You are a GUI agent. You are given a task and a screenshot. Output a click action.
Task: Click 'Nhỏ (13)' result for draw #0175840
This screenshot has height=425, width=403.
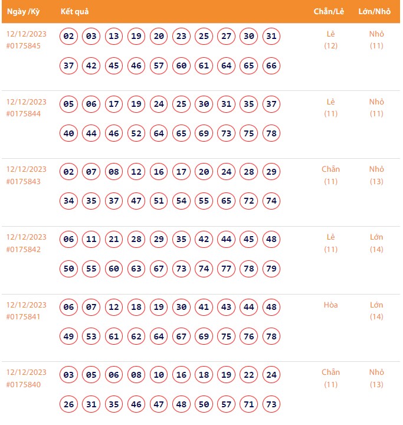click(376, 378)
